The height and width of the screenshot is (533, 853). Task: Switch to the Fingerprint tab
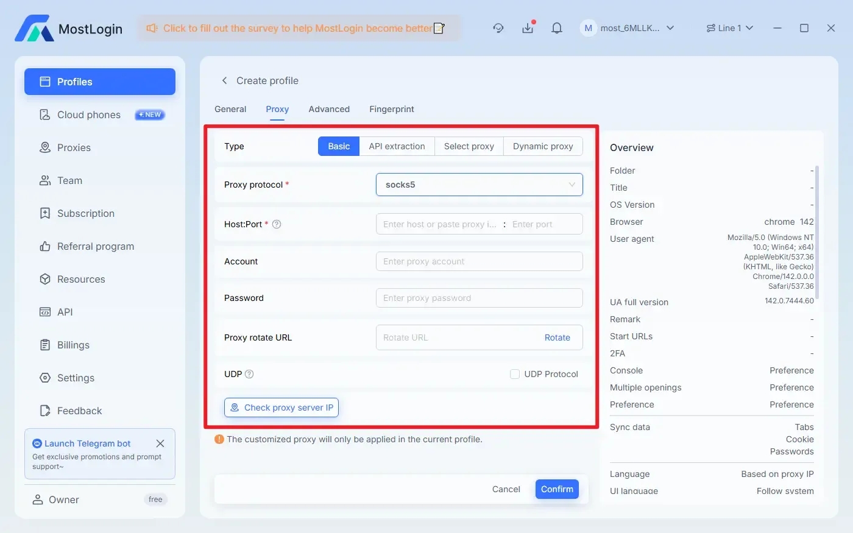(391, 109)
